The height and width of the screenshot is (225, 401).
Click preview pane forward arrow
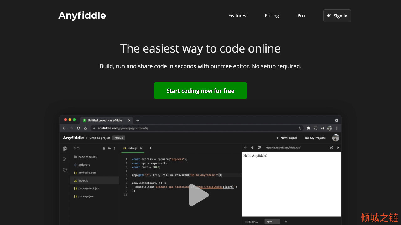252,147
